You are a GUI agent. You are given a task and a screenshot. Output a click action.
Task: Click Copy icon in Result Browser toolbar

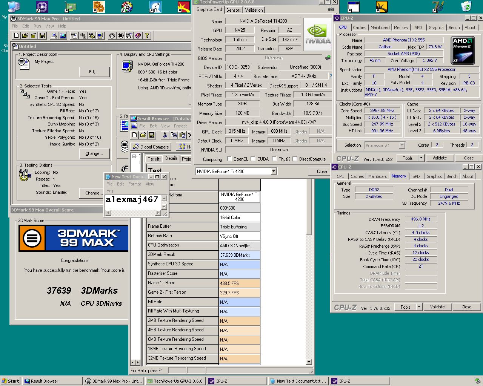point(174,135)
